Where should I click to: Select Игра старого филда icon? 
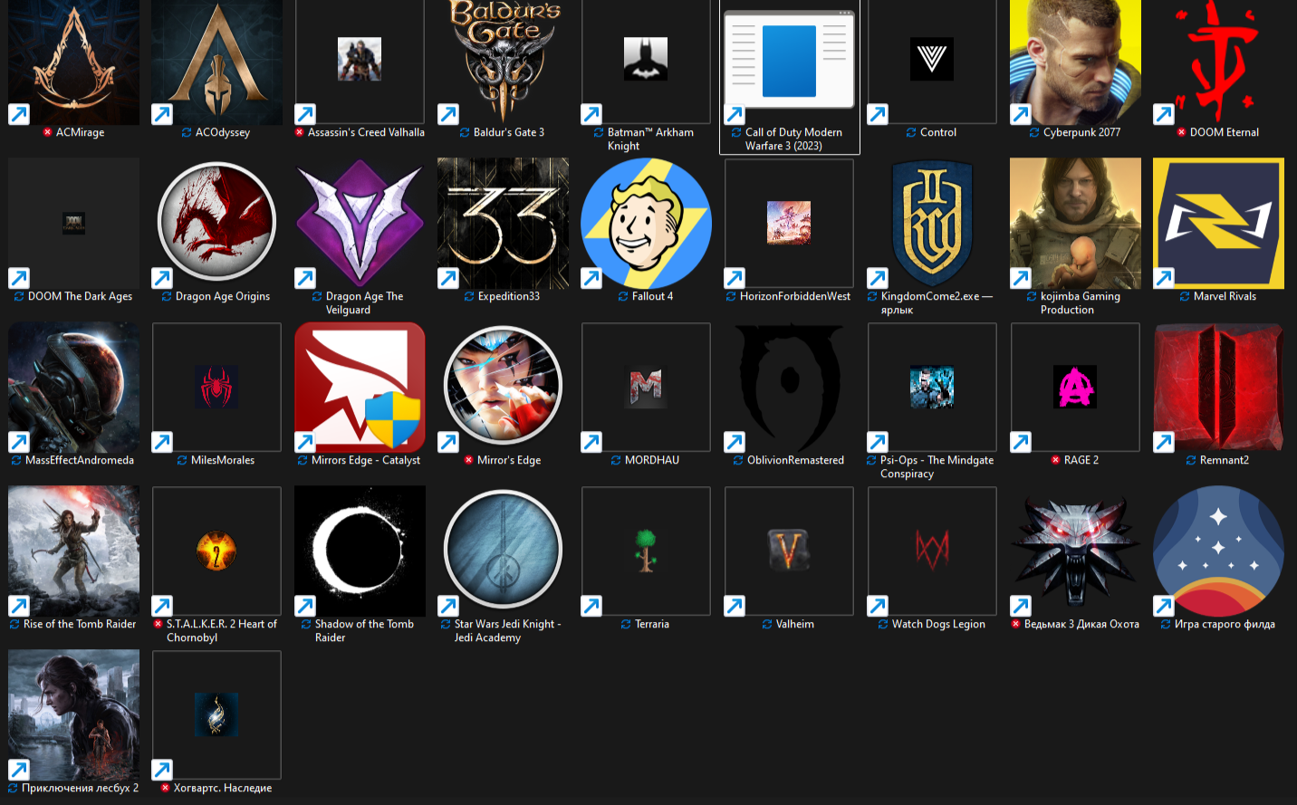(1219, 551)
